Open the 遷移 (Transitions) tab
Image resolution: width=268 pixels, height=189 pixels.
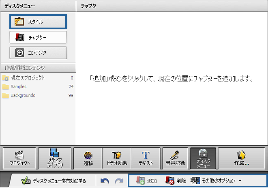[88, 159]
